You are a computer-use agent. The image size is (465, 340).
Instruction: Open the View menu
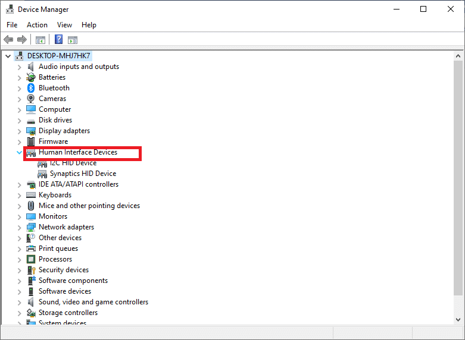click(x=64, y=25)
